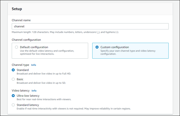Click the 'Standard latency' option label
The width and height of the screenshot is (180, 116).
tap(28, 105)
